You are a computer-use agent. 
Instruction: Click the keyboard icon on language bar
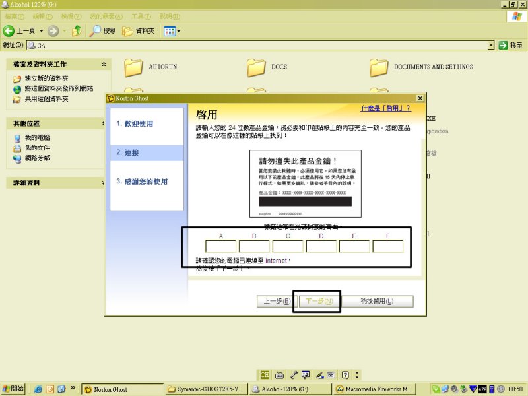coord(279,375)
